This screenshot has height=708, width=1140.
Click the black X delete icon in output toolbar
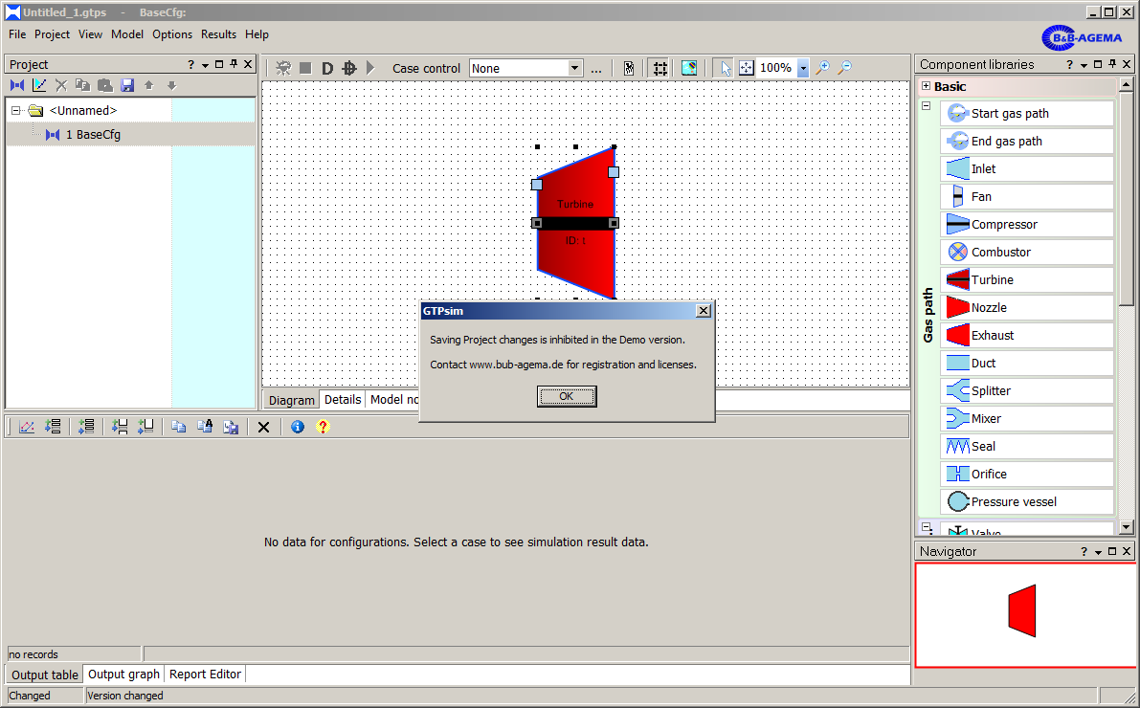264,427
